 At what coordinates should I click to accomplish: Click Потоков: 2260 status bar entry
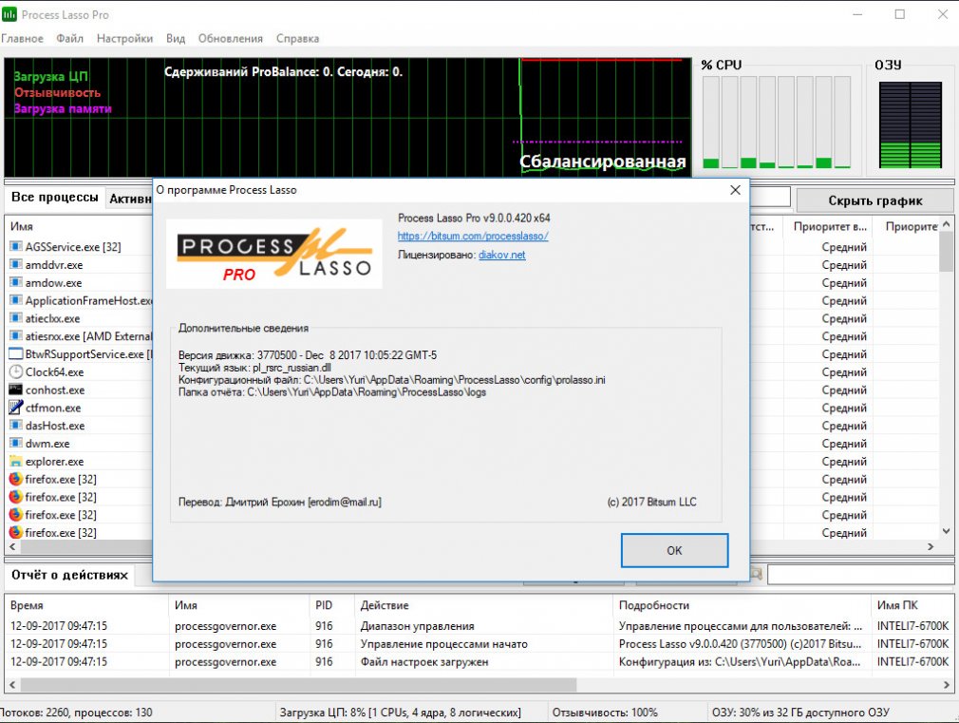(76, 713)
